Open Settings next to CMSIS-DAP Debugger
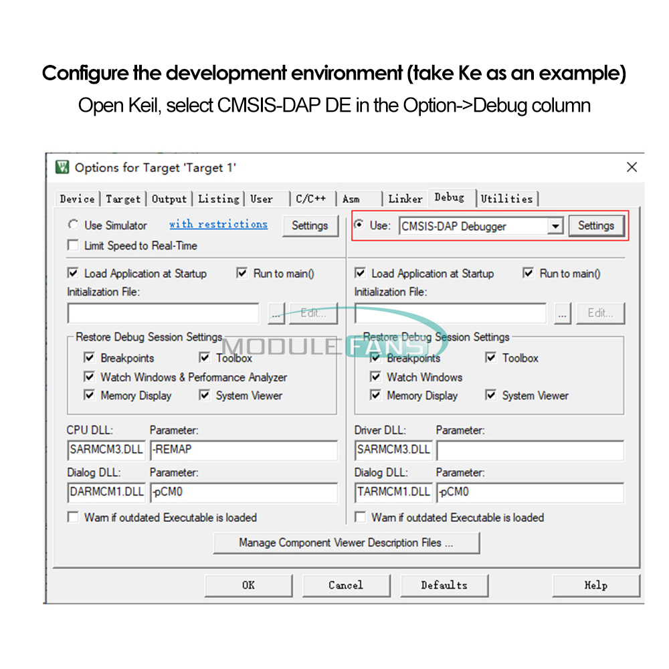The image size is (669, 669). click(595, 226)
